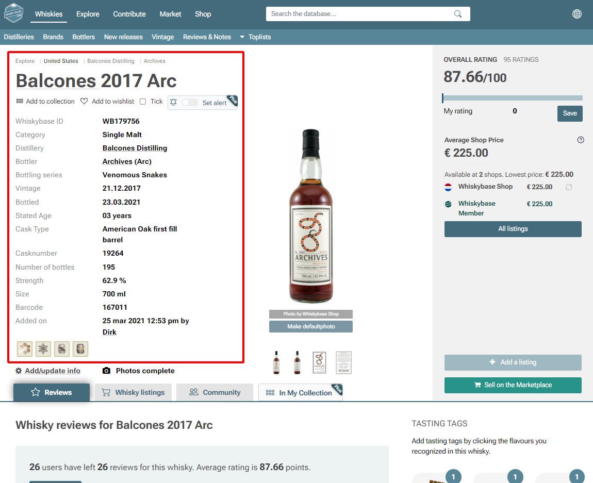Open the Whiskies main menu
593x483 pixels.
point(49,14)
